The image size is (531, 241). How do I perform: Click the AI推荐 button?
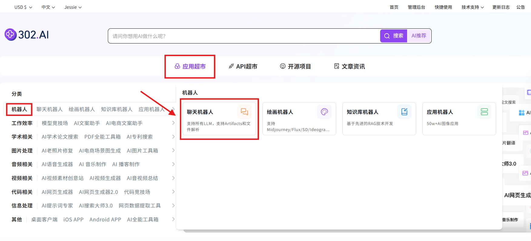point(419,36)
